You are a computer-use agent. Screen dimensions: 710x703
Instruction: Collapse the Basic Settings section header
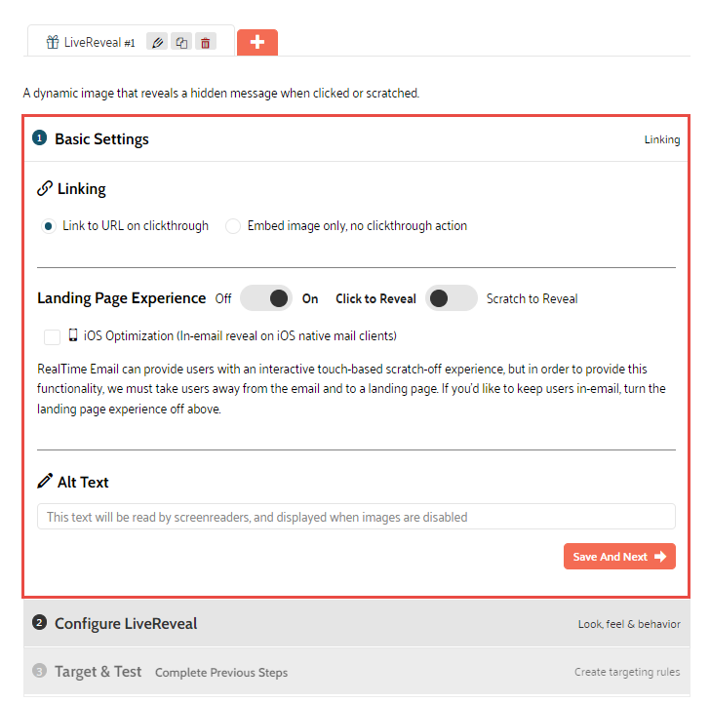click(x=101, y=138)
